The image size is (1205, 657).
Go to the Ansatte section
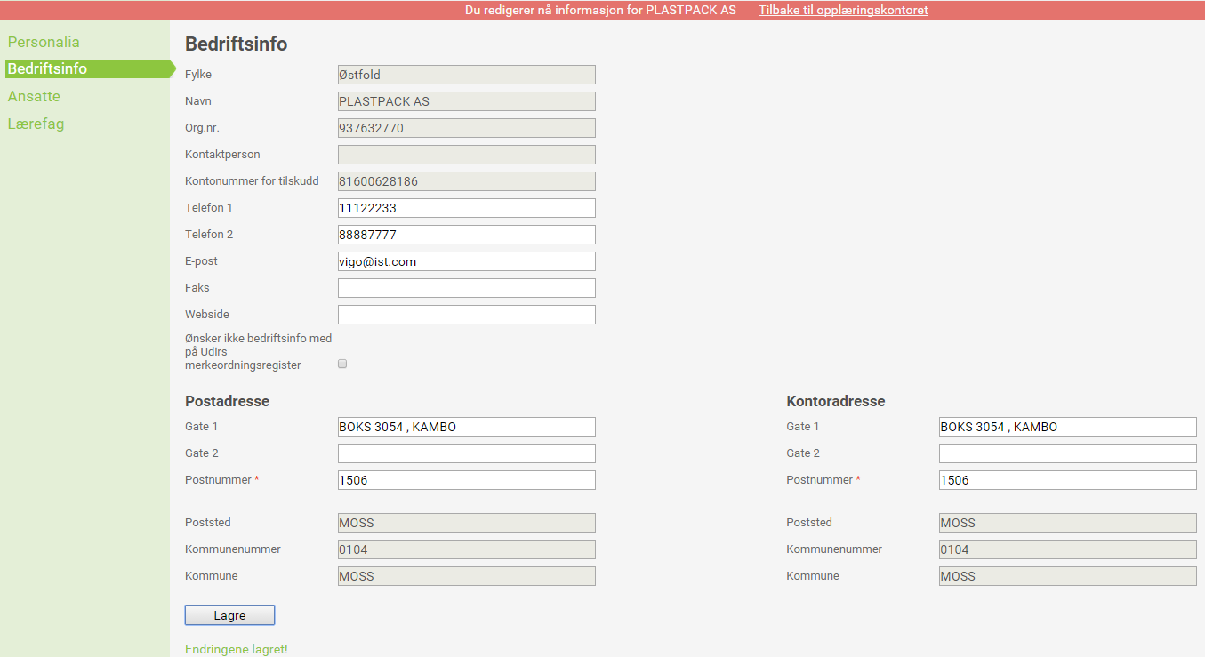point(34,96)
